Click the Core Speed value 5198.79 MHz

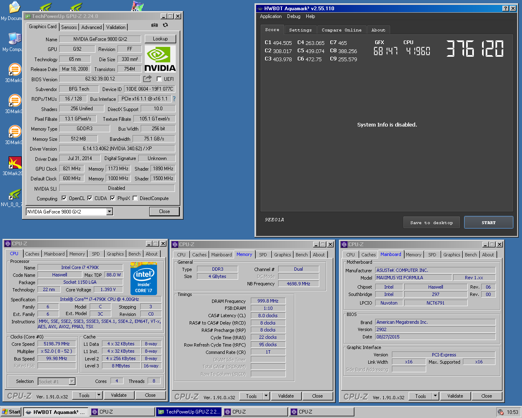57,344
